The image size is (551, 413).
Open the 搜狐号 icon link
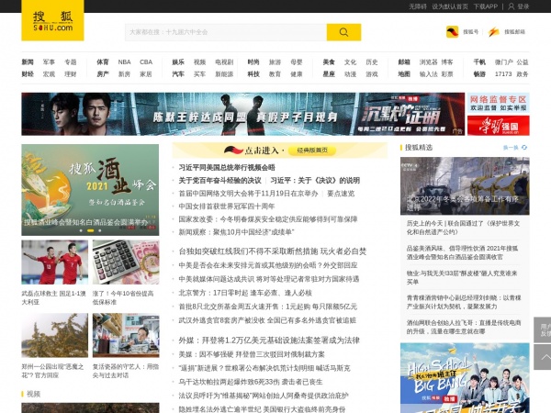[452, 32]
